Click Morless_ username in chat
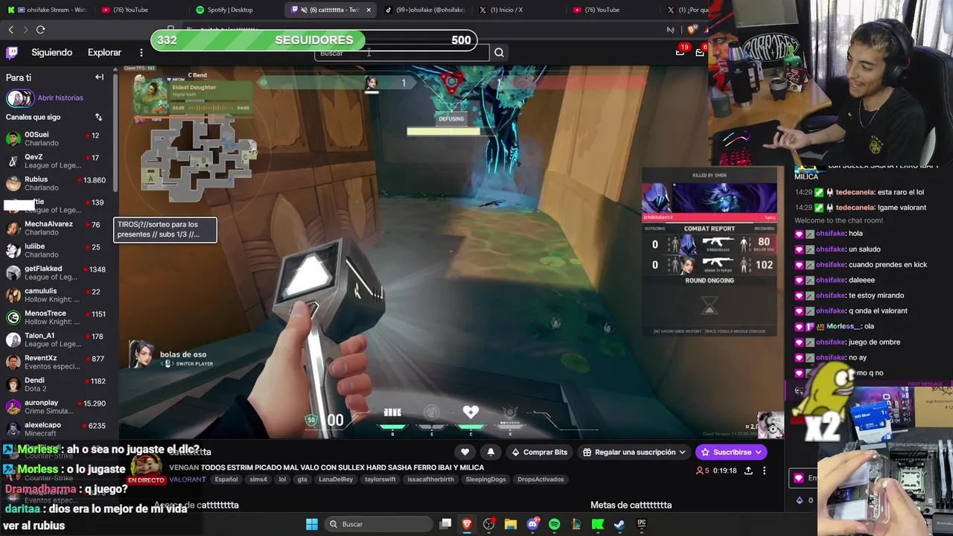The height and width of the screenshot is (536, 953). (843, 326)
